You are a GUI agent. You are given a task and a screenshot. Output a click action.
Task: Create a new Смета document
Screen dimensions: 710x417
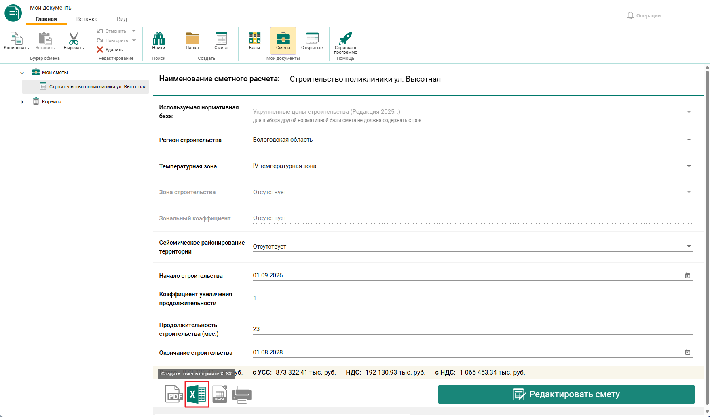tap(221, 38)
